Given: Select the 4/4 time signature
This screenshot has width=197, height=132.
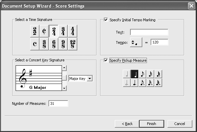Looking at the screenshot, I should pos(73,31).
